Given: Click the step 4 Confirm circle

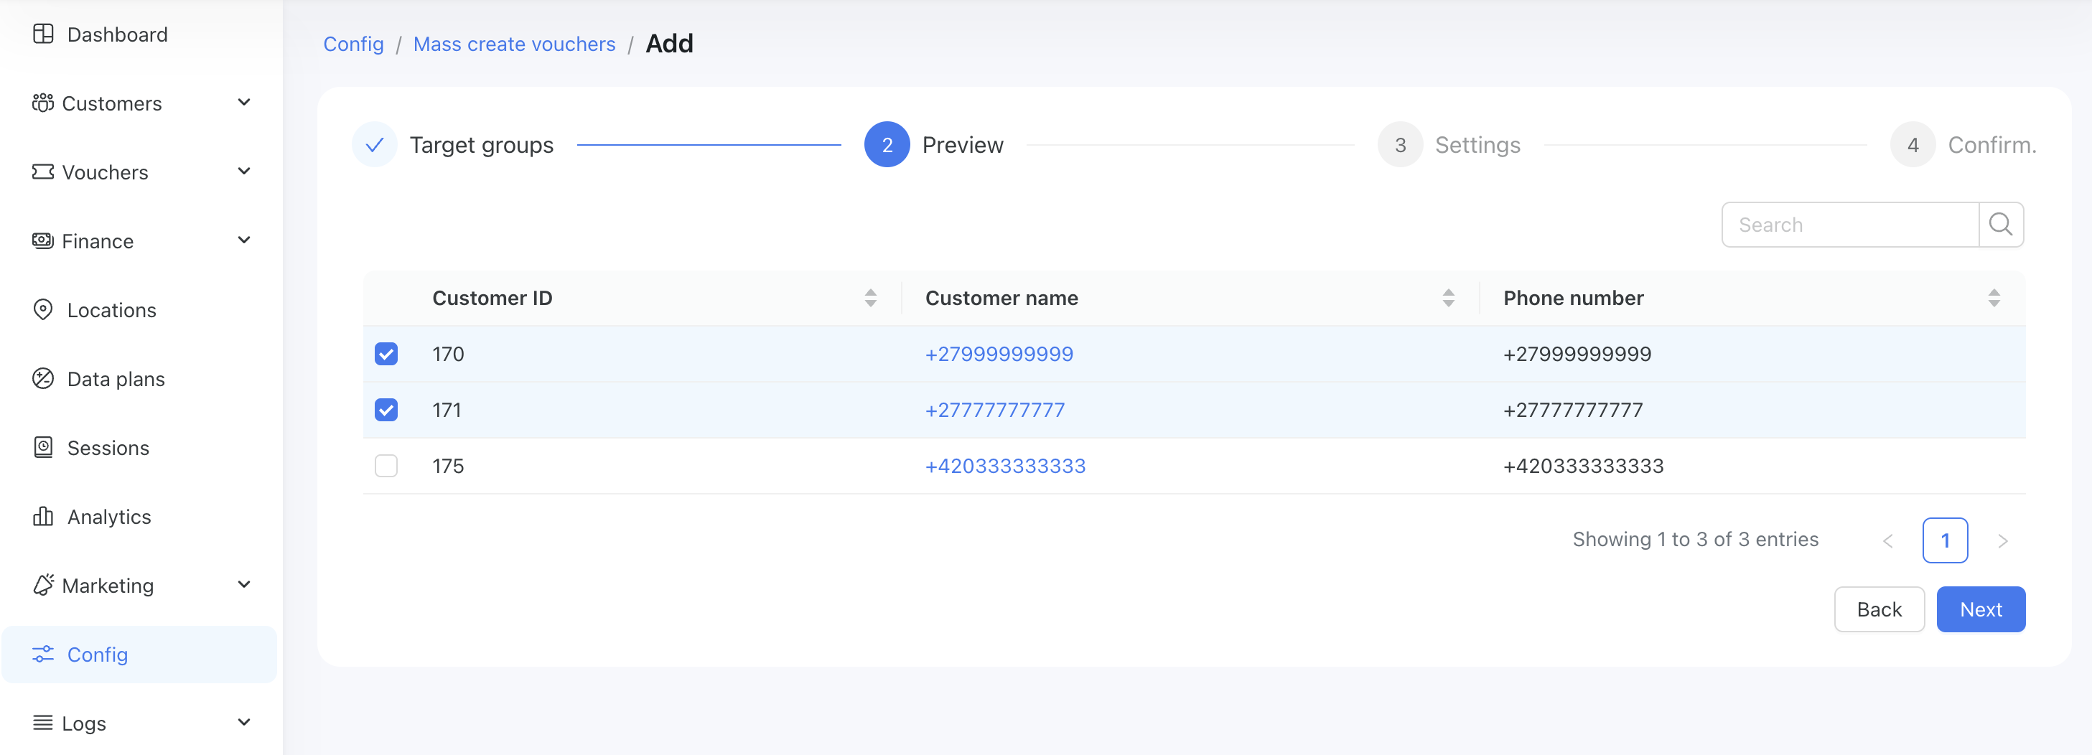Looking at the screenshot, I should [1913, 144].
